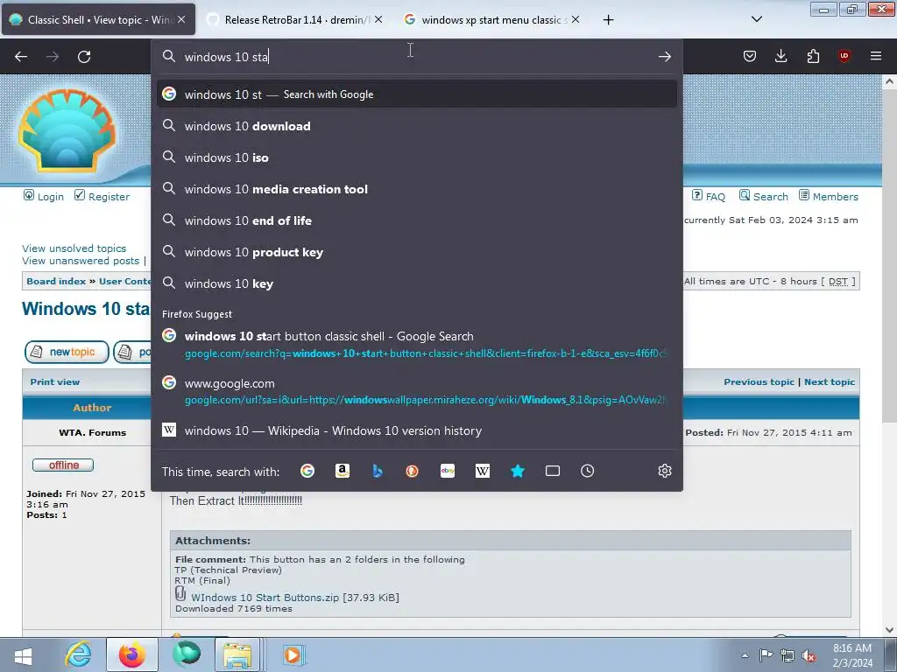Select the 'windows 10 st — Search with Google' row

416,94
